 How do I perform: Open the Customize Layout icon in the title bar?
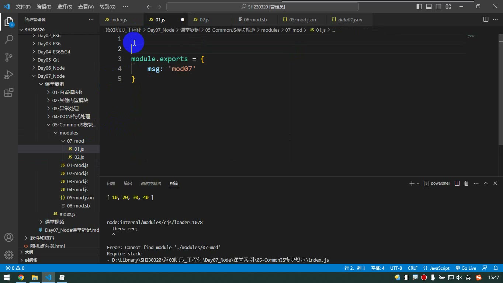click(x=448, y=7)
